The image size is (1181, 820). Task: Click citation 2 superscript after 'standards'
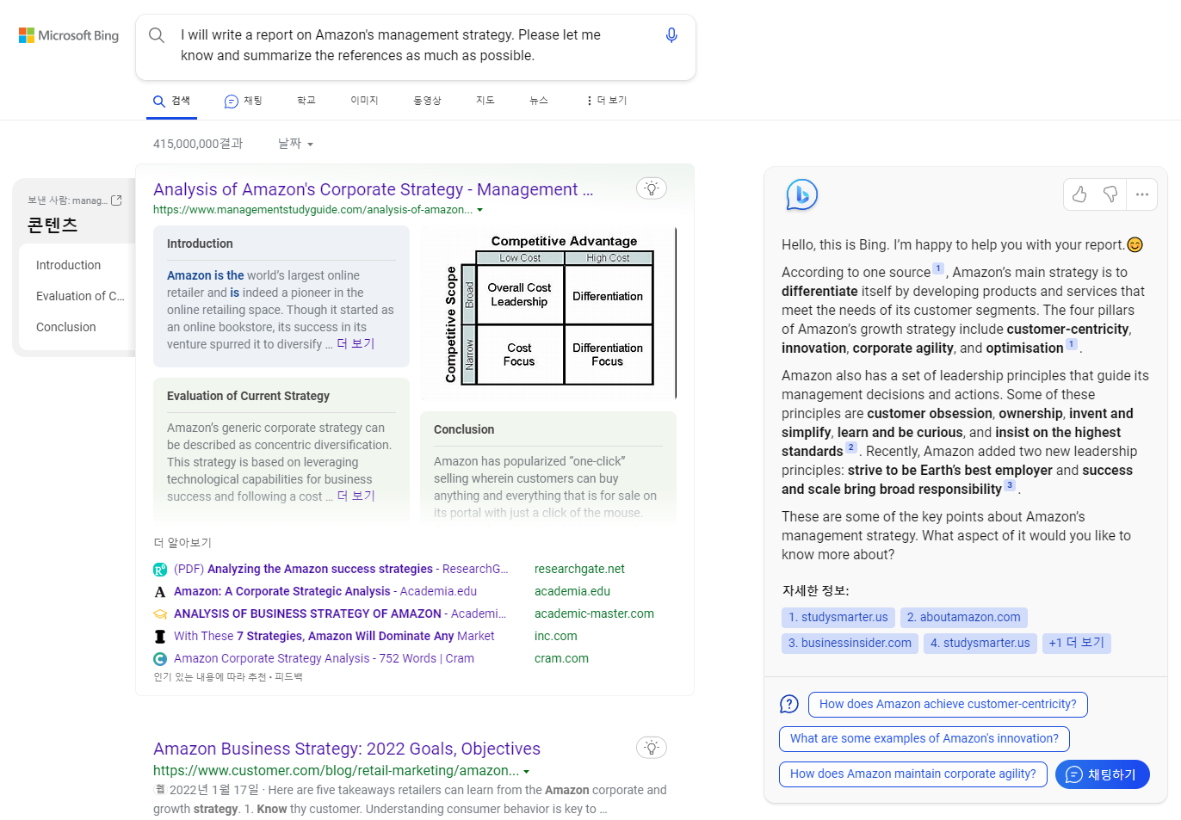[x=851, y=447]
